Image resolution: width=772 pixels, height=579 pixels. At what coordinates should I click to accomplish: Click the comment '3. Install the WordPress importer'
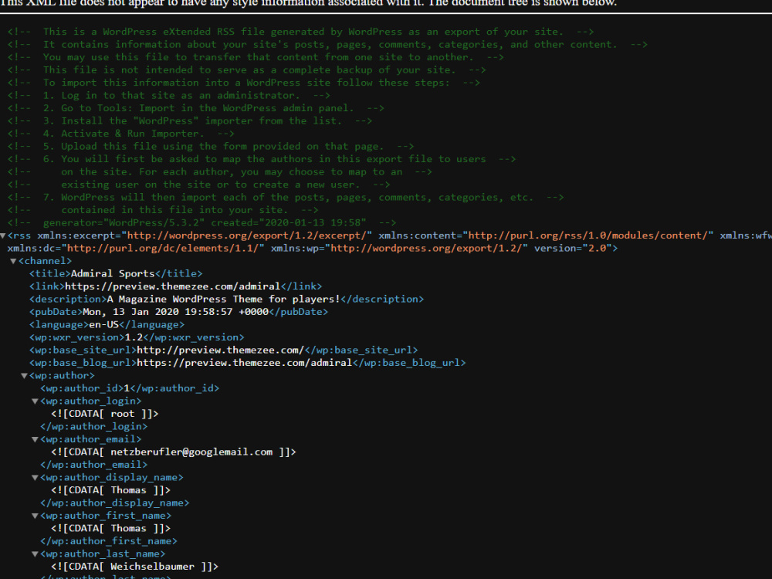point(190,121)
